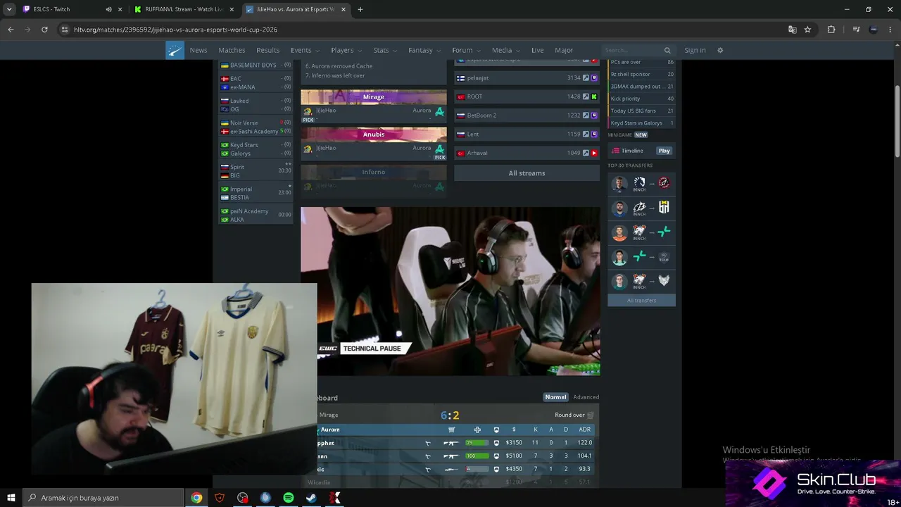901x507 pixels.
Task: Expand the Stats dropdown menu
Action: (385, 50)
